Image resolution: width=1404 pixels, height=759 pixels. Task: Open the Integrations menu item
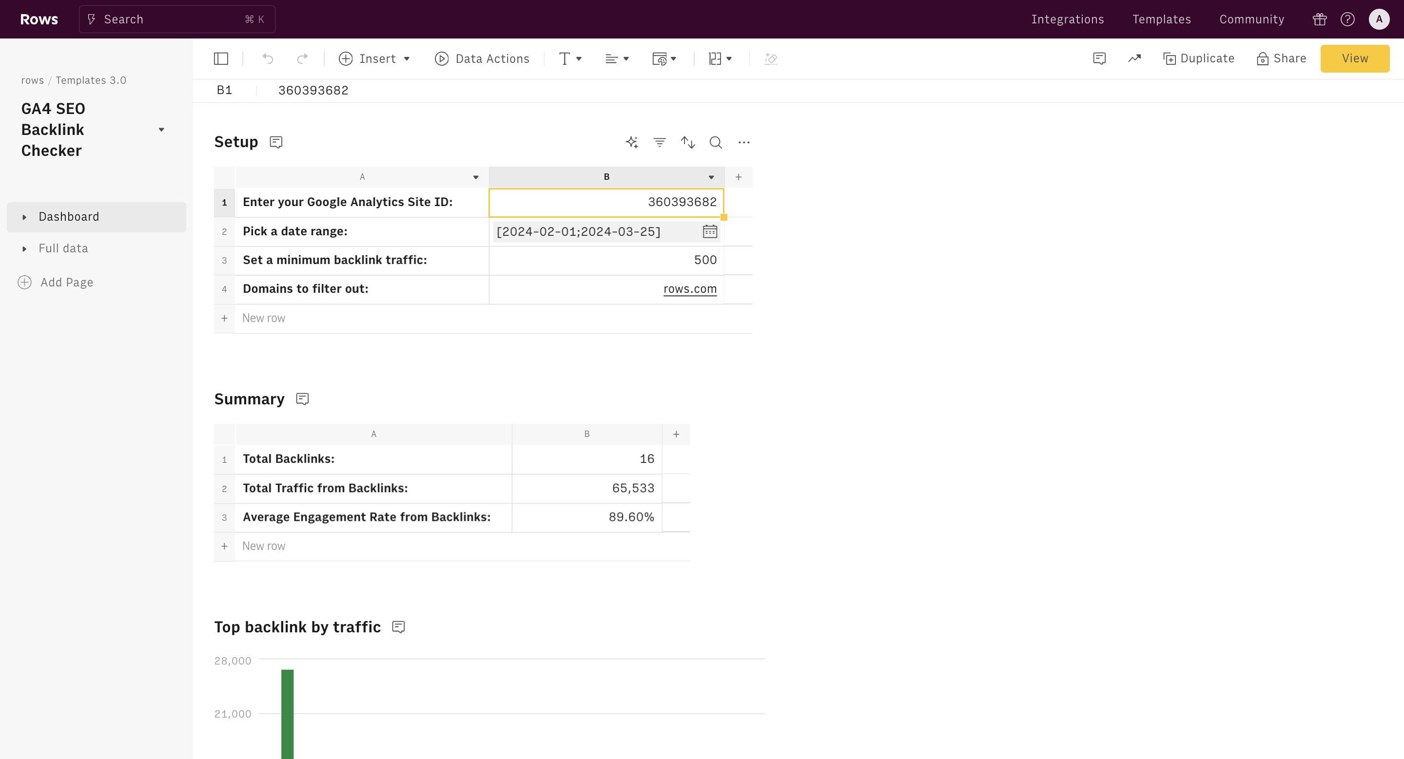[1067, 19]
